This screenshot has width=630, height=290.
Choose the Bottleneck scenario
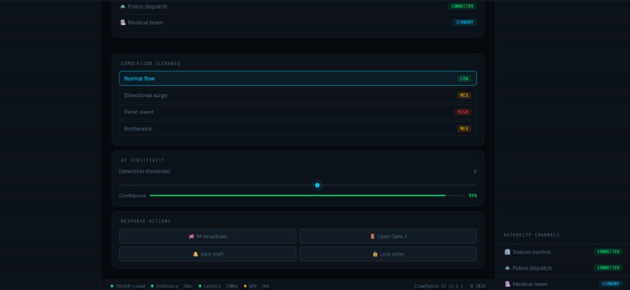click(298, 129)
